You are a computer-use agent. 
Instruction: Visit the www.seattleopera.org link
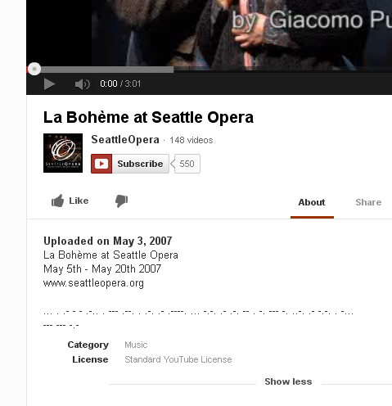coord(93,283)
